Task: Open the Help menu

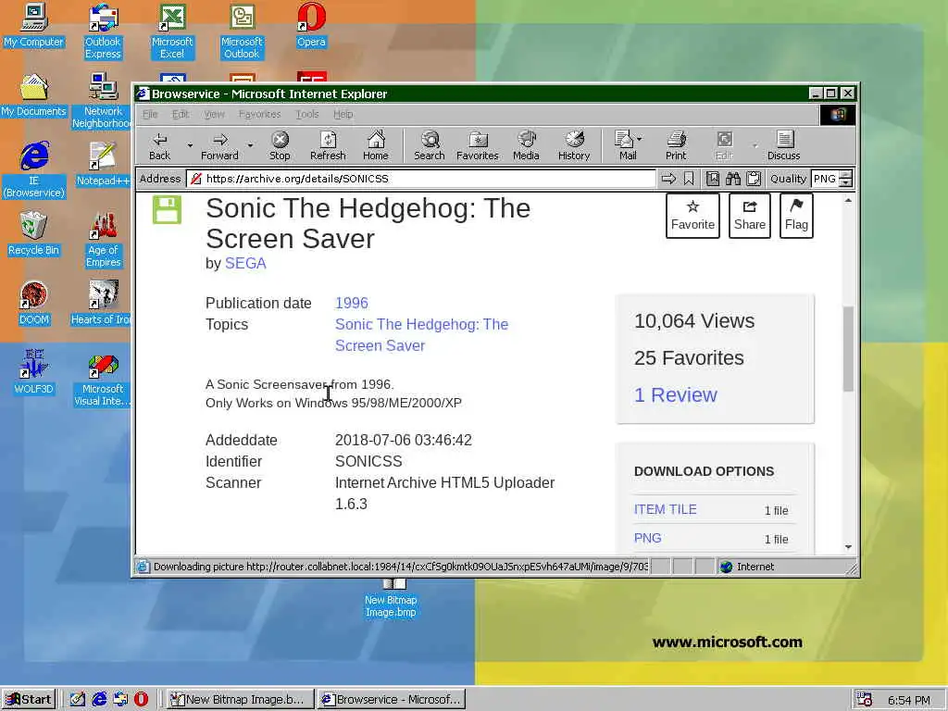Action: tap(343, 114)
